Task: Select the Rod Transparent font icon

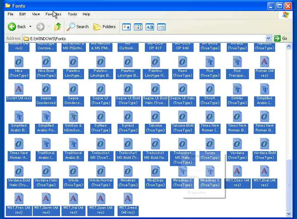Action: (x=237, y=62)
